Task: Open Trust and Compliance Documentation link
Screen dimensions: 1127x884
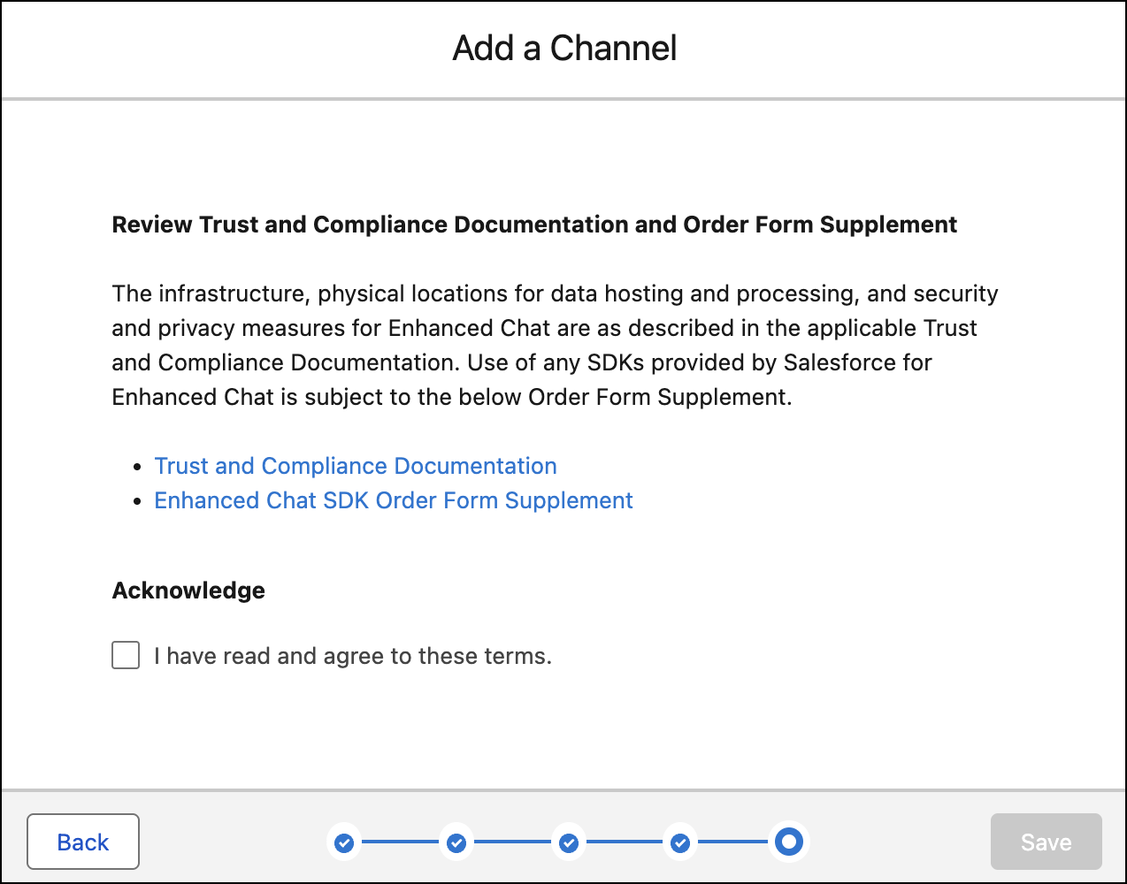Action: [x=356, y=466]
